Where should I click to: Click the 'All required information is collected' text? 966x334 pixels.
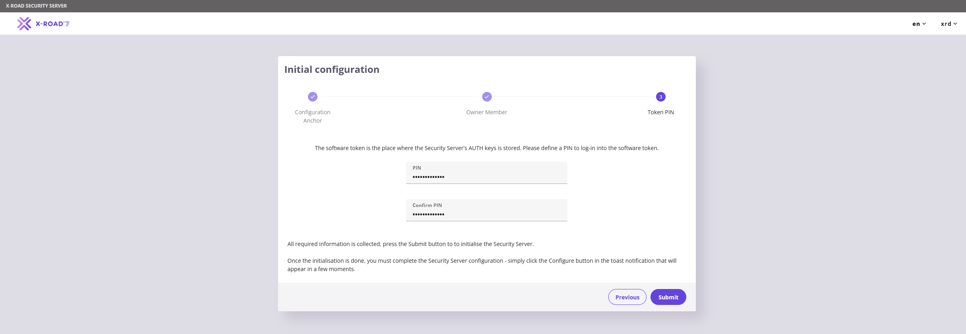click(x=411, y=244)
